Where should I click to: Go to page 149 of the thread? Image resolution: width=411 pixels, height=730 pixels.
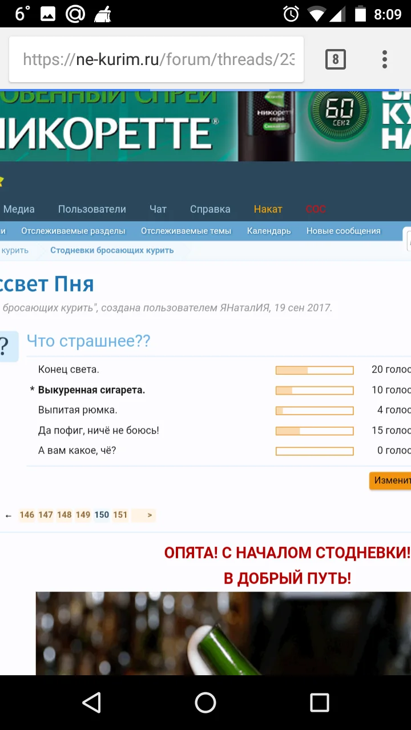[83, 515]
